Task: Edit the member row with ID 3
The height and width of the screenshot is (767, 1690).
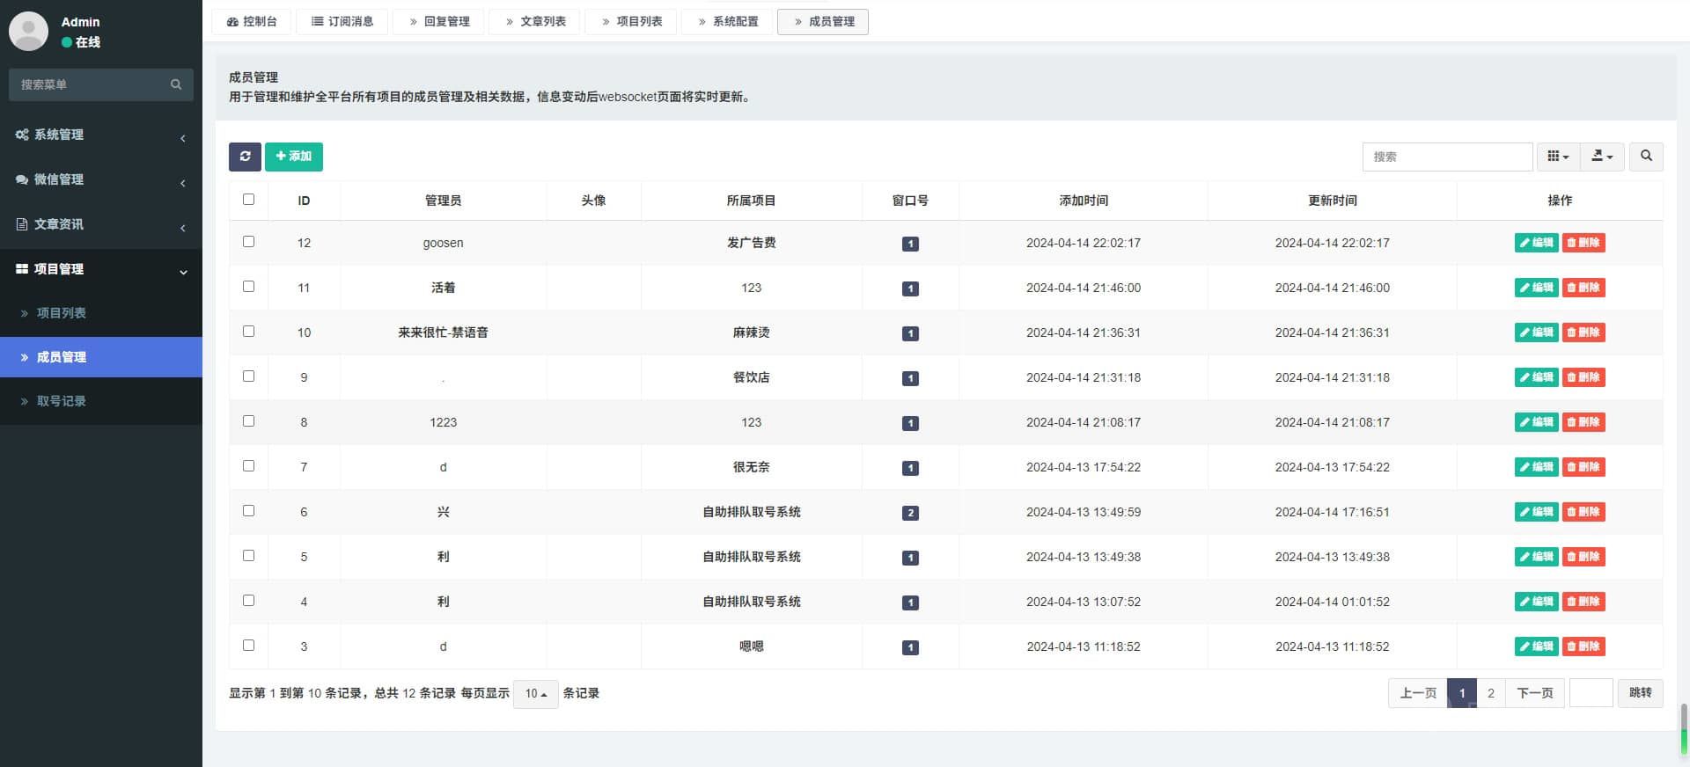Action: 1536,646
